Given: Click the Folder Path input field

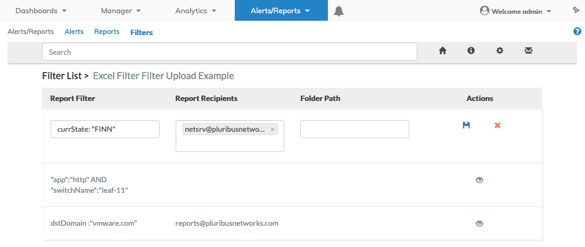Looking at the screenshot, I should pos(355,129).
